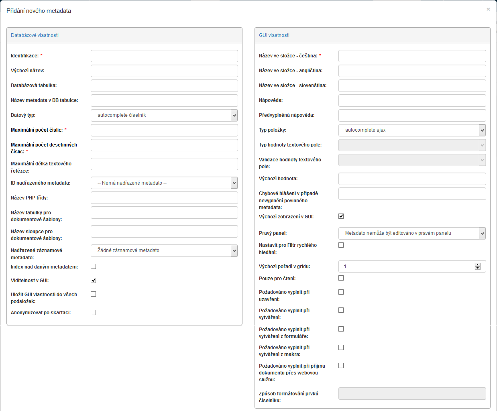Tick the Anonymizovat po skartaci checkbox

tap(94, 313)
